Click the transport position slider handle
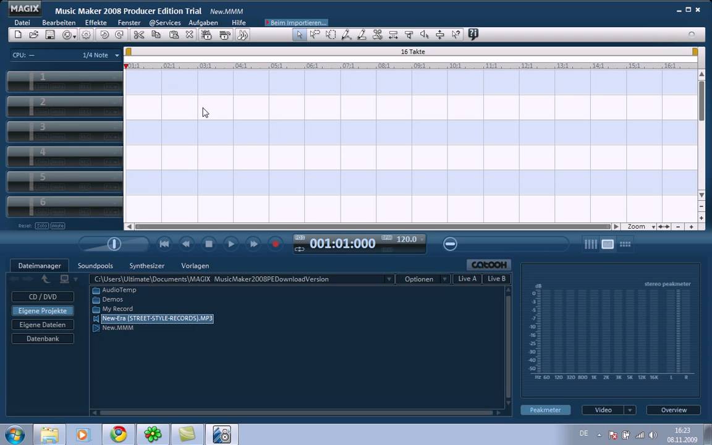This screenshot has height=445, width=712. pyautogui.click(x=450, y=244)
